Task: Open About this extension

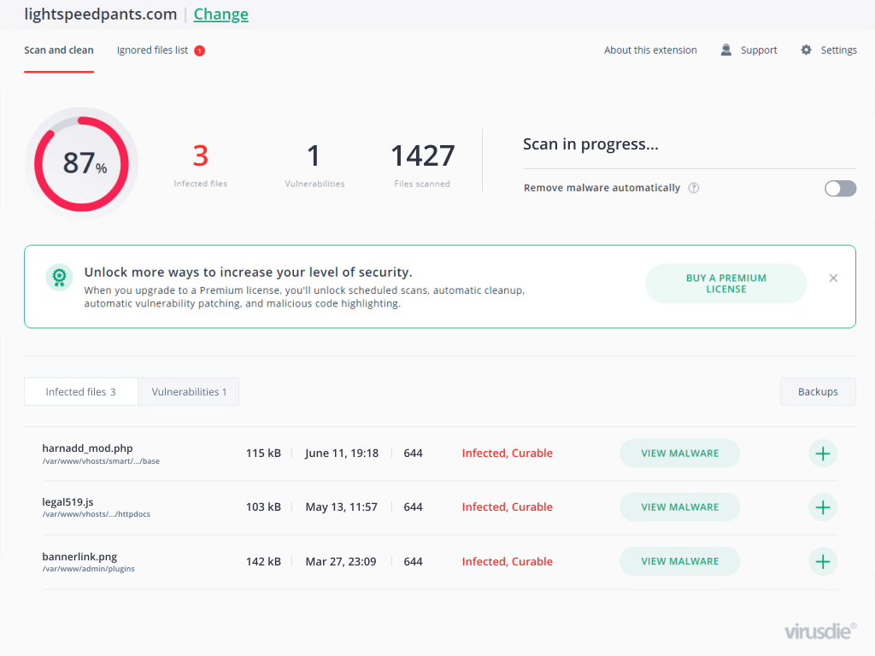Action: point(650,50)
